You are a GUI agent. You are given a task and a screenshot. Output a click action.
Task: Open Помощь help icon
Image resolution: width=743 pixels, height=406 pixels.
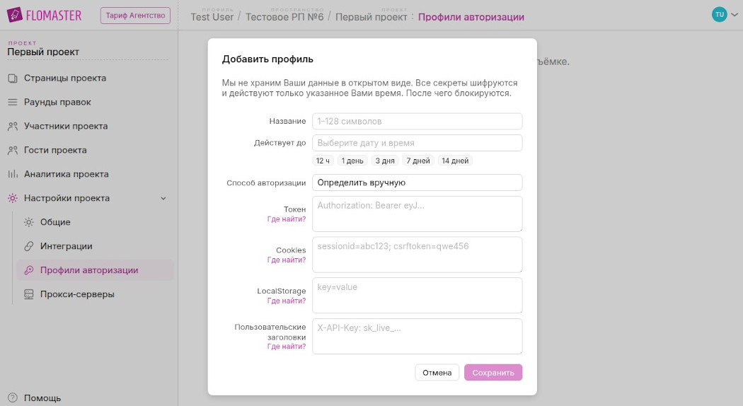12,398
